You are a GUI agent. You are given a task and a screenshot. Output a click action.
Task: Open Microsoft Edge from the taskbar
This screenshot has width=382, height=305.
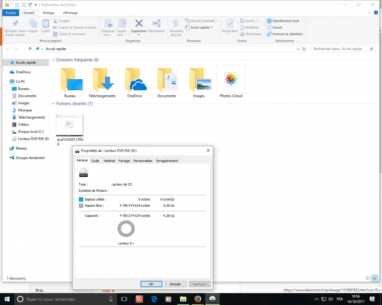[154, 299]
